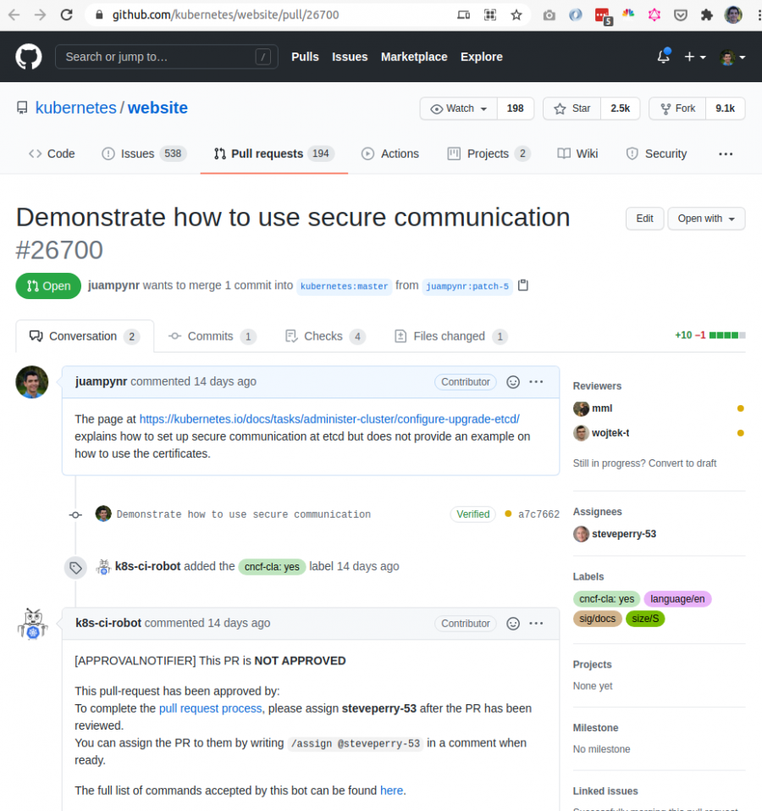This screenshot has width=762, height=811.
Task: Click the size/S label
Action: [x=645, y=619]
